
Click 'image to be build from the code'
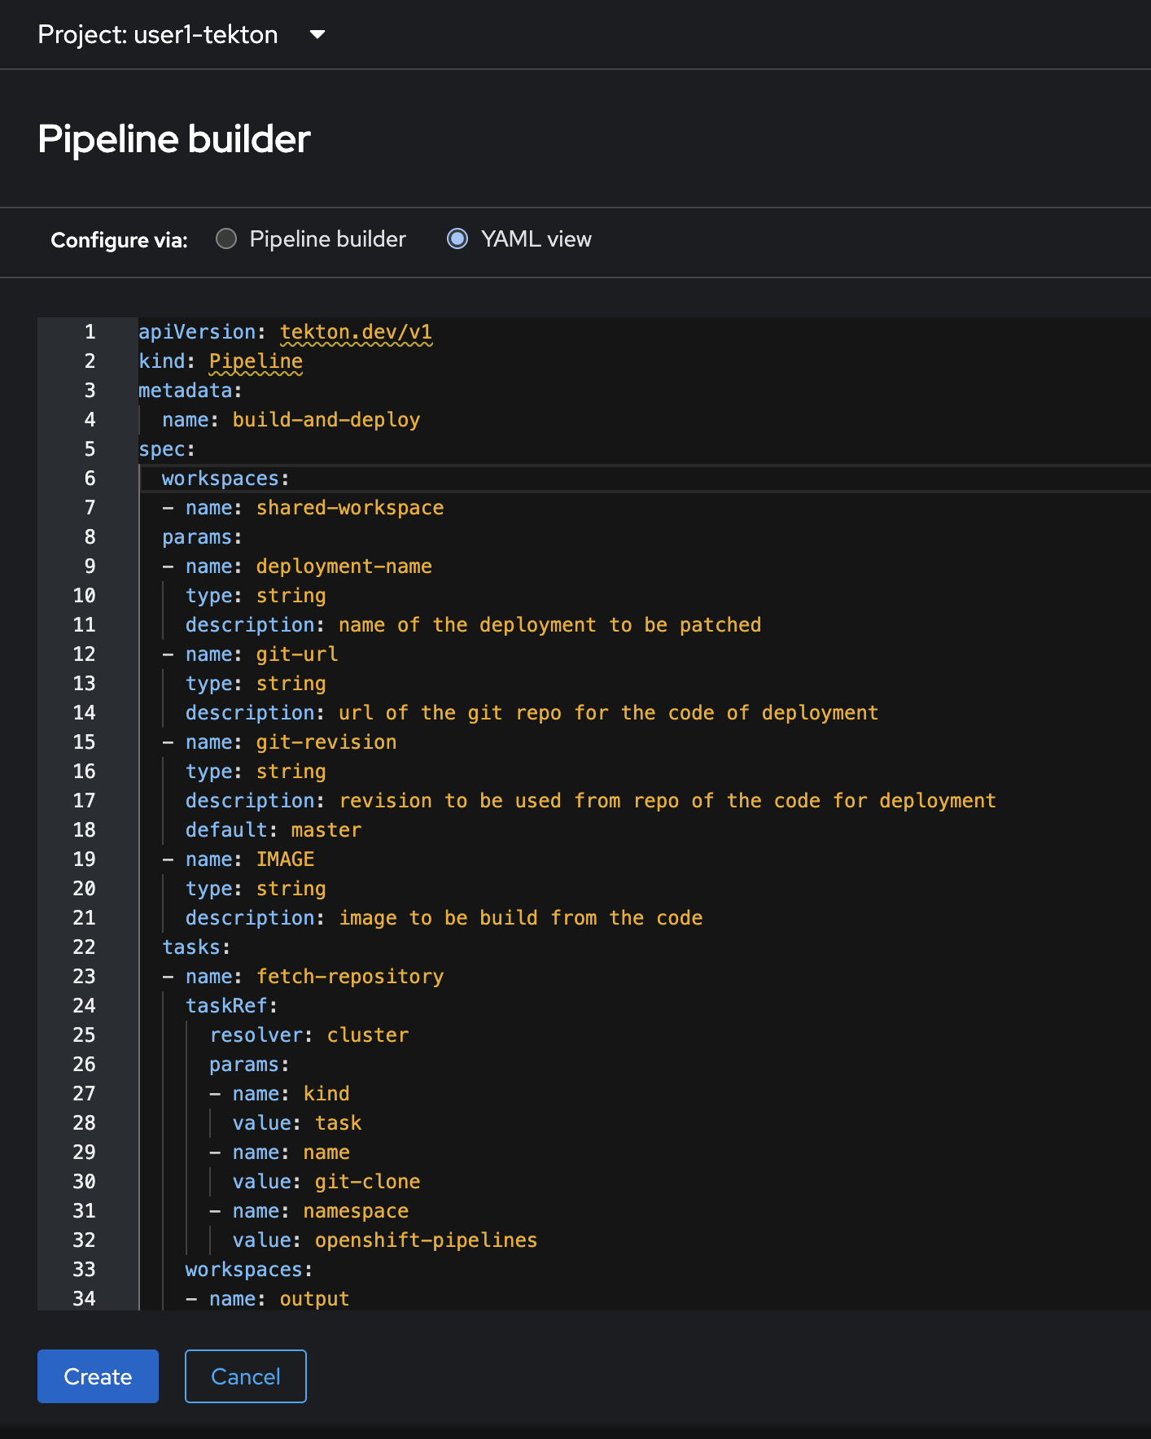click(x=521, y=918)
